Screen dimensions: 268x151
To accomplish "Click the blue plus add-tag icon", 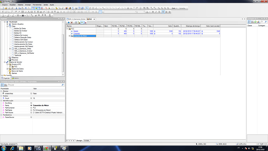I will (x=68, y=23).
